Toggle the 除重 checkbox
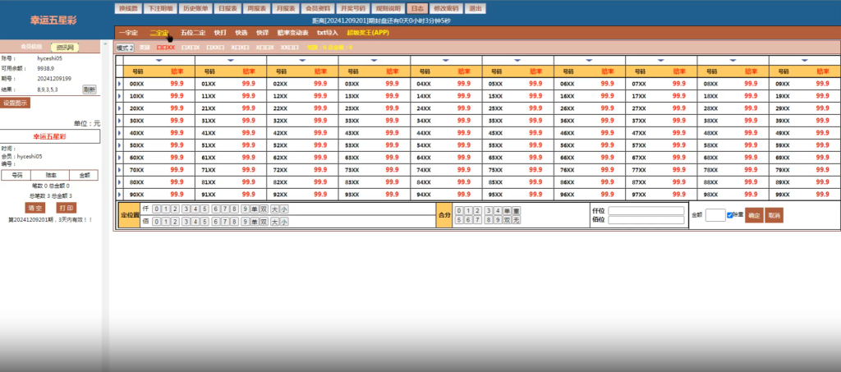The width and height of the screenshot is (841, 372). 730,215
